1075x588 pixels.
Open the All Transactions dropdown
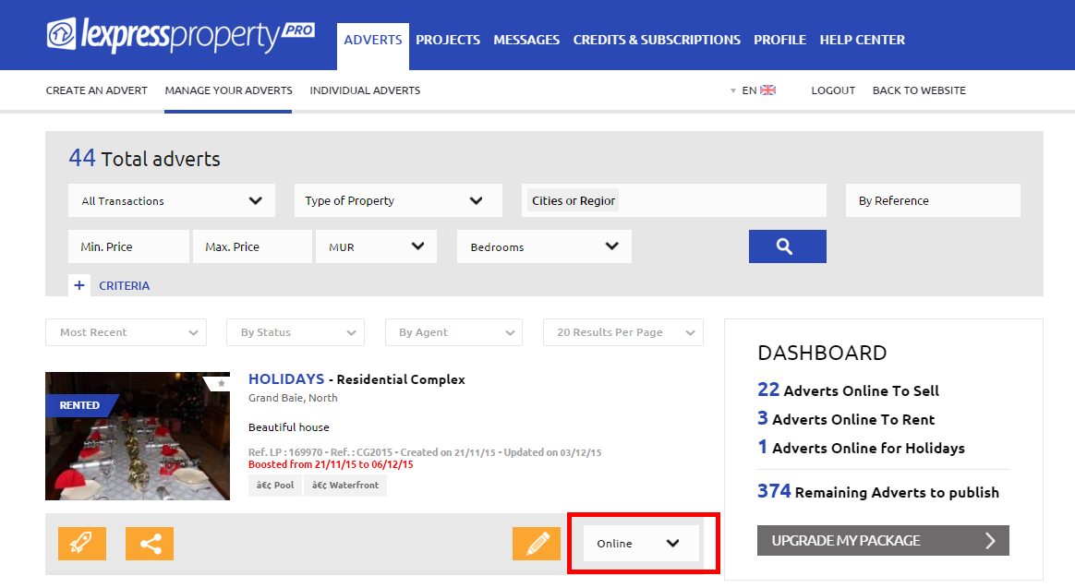coord(172,200)
